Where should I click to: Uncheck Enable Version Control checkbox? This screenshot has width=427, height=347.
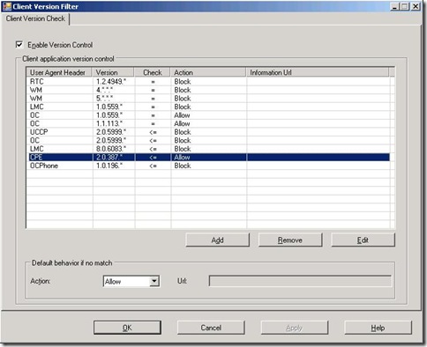point(19,45)
